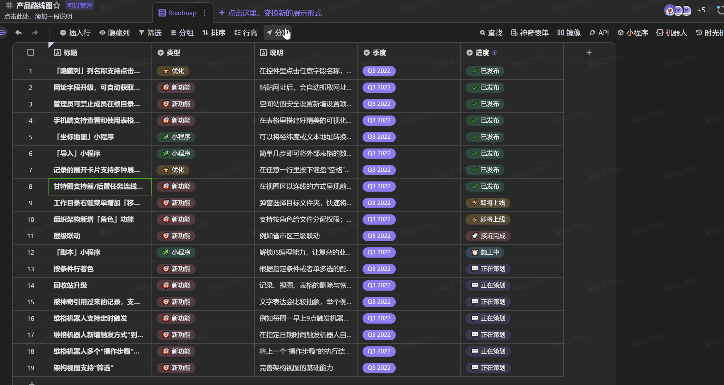Screen dimensions: 724x385
Task: Select the Roadmap view tab
Action: (x=178, y=13)
